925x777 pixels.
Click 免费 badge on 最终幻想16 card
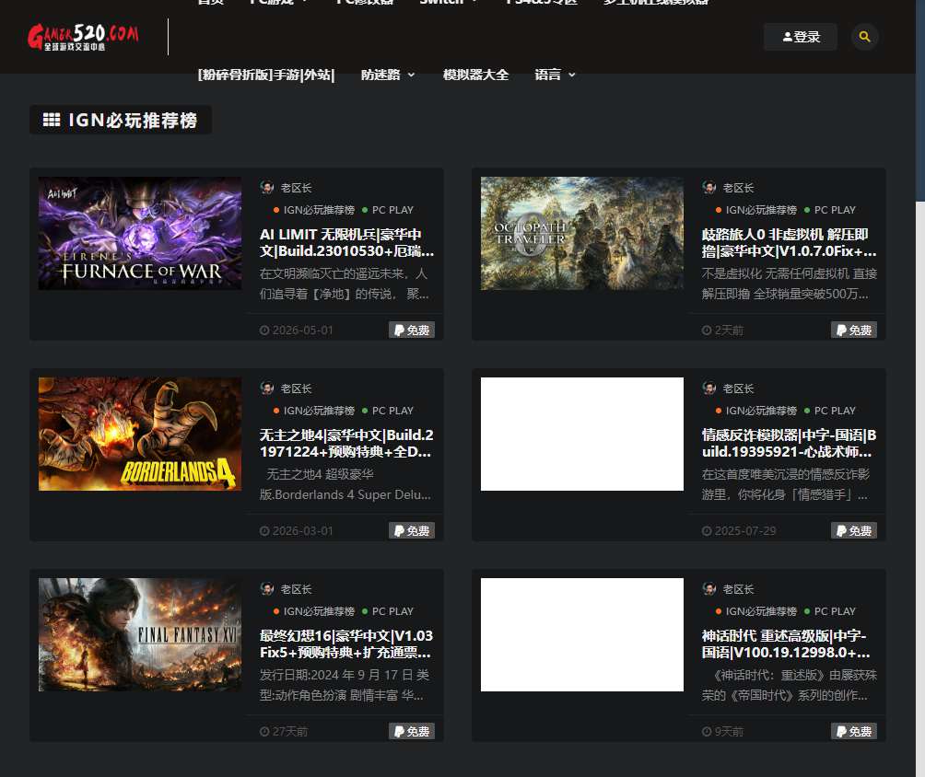pyautogui.click(x=412, y=731)
